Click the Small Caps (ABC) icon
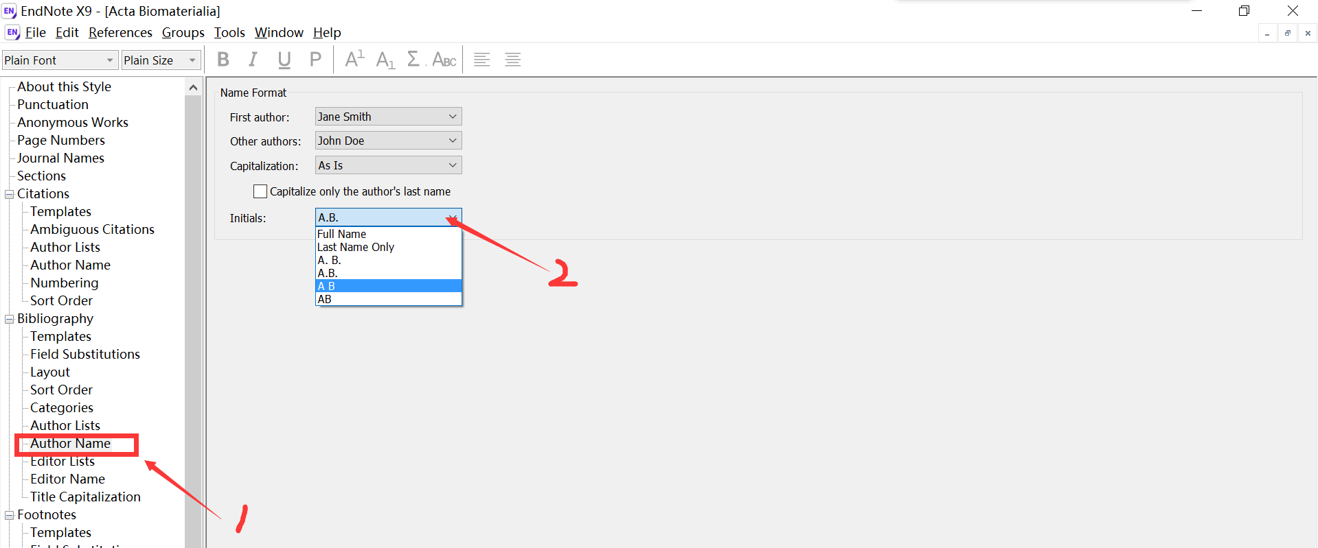The image size is (1318, 548). point(444,60)
